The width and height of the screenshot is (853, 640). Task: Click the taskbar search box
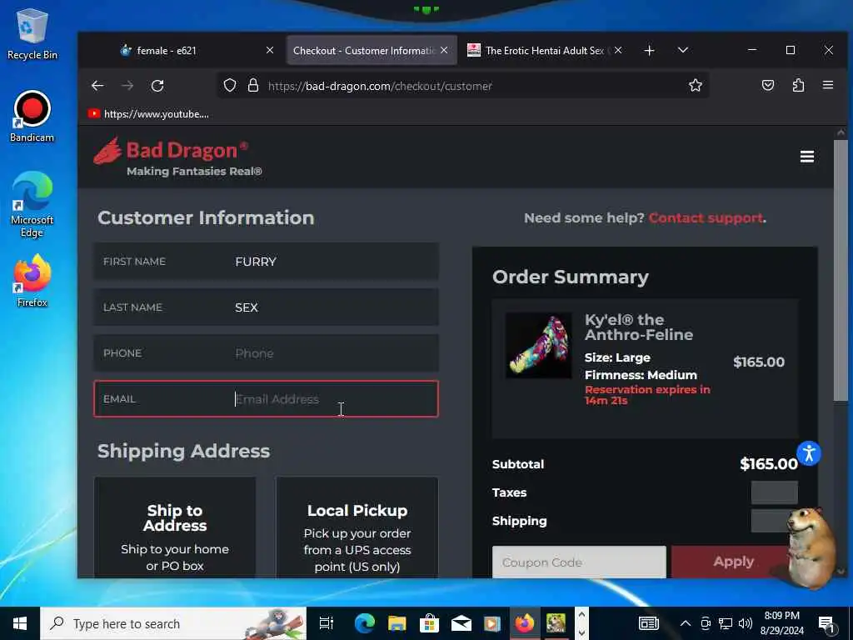[x=173, y=623]
